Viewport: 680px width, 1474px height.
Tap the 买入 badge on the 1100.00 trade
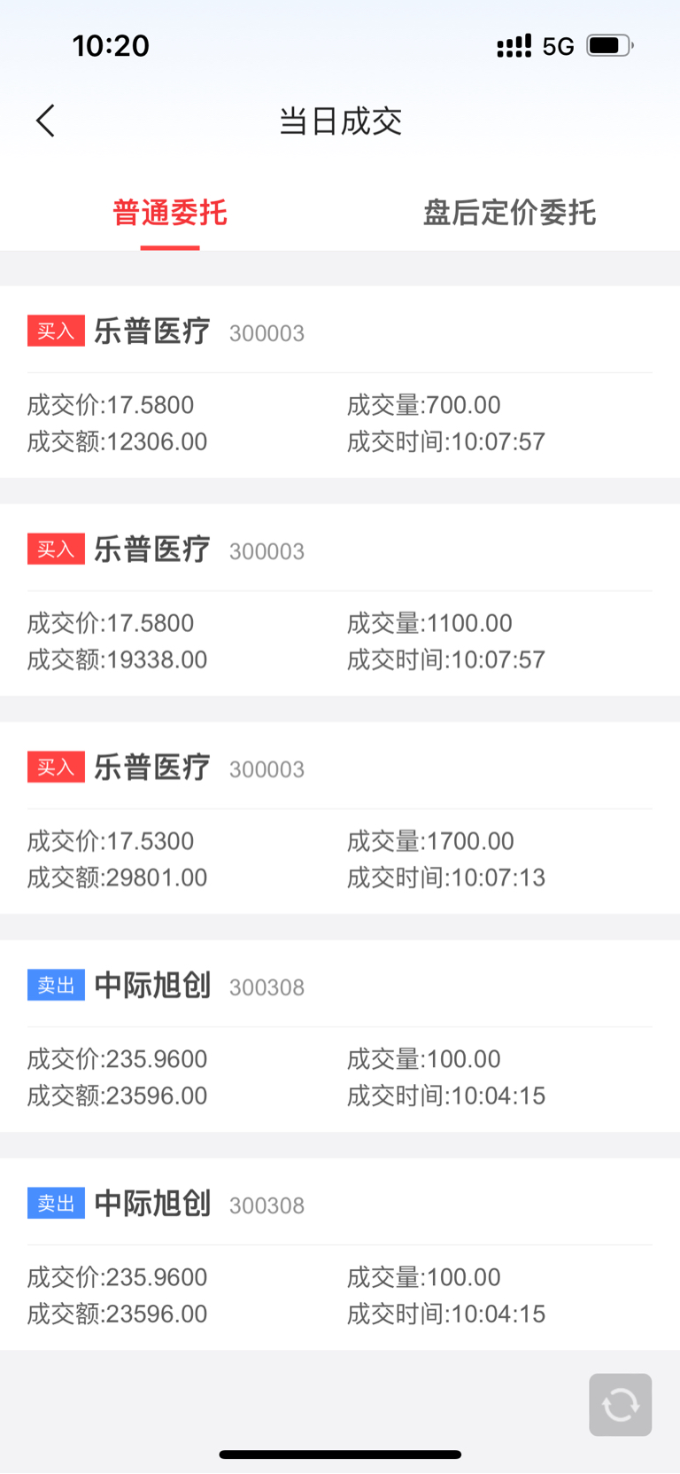coord(56,549)
